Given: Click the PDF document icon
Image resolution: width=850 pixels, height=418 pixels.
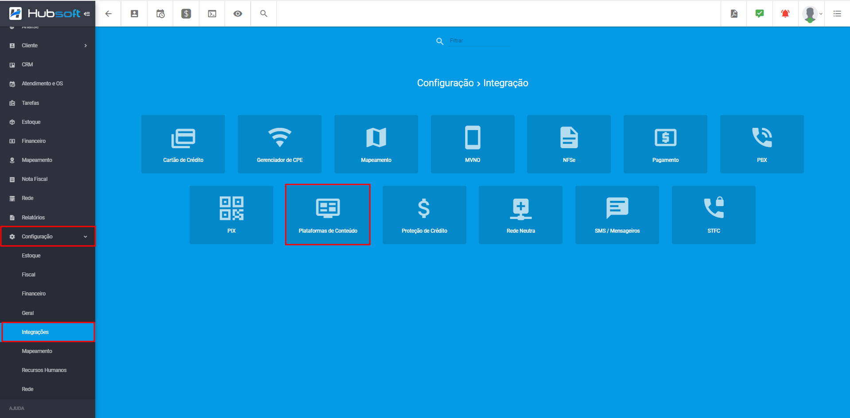Looking at the screenshot, I should (734, 14).
